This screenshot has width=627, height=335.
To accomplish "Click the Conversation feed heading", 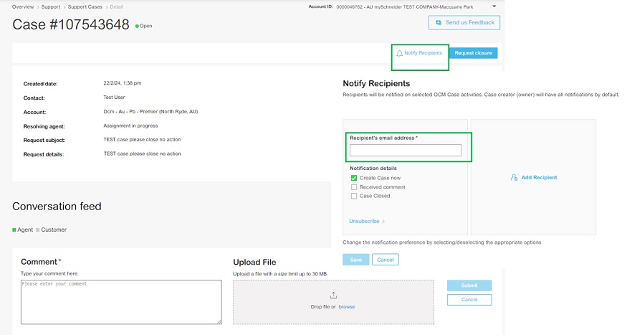I will [x=57, y=207].
